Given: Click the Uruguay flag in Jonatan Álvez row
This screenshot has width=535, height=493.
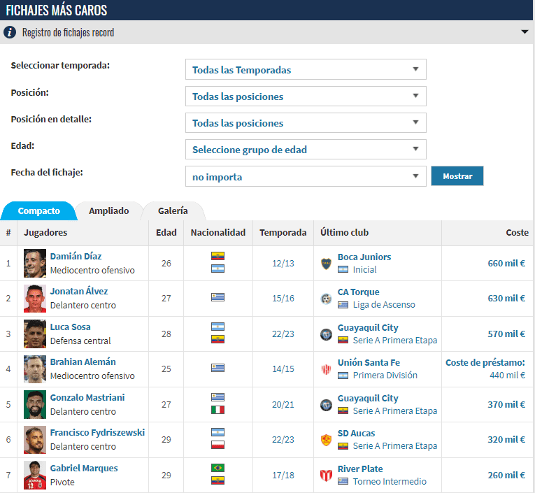Looking at the screenshot, I should coord(217,297).
